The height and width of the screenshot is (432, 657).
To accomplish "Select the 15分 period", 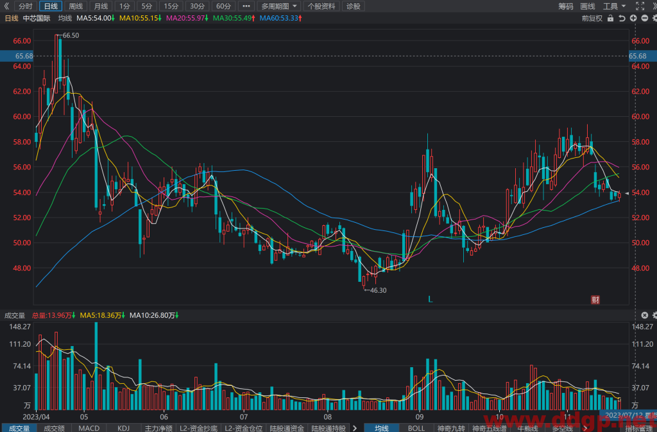I will point(171,6).
